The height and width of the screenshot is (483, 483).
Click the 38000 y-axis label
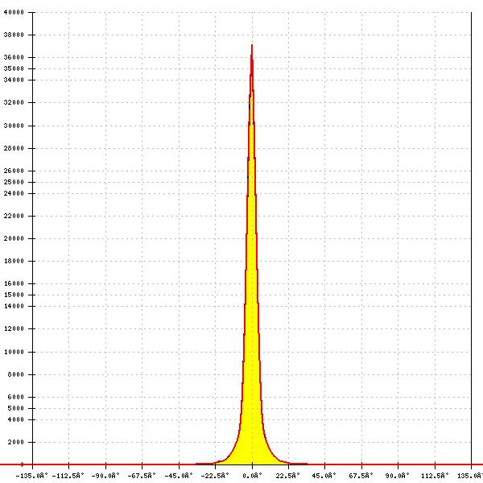(x=14, y=35)
